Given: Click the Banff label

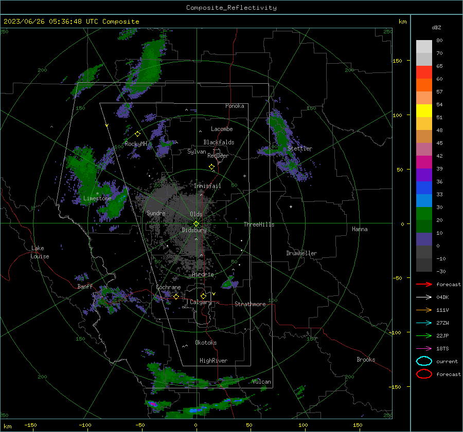Looking at the screenshot, I should pyautogui.click(x=85, y=286).
